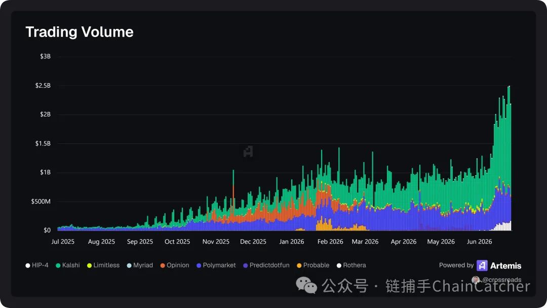Click the Oct 2025 axis label

(x=177, y=242)
